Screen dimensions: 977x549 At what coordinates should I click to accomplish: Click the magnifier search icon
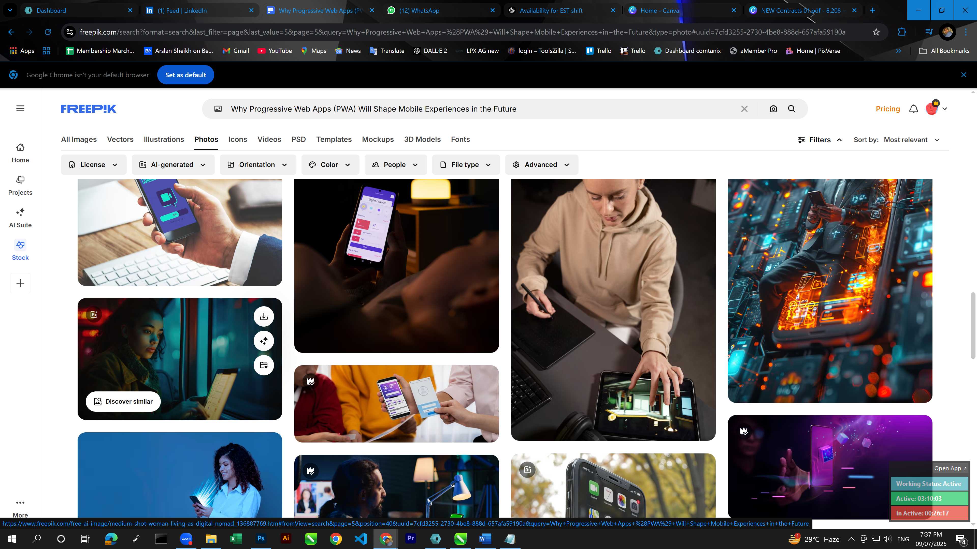(x=792, y=109)
